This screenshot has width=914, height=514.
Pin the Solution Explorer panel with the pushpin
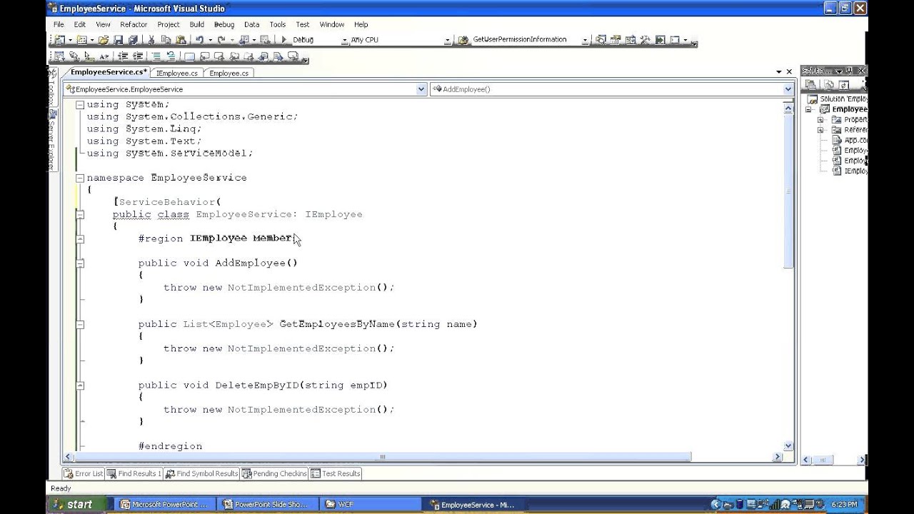tap(849, 71)
